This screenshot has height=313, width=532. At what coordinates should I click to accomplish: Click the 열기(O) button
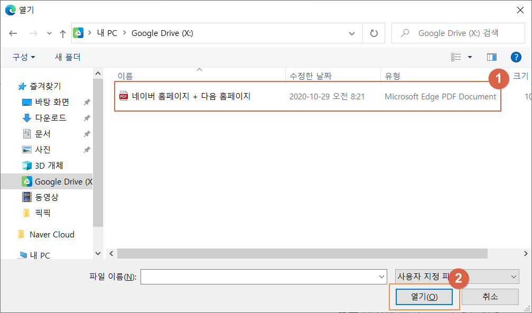[x=423, y=297]
